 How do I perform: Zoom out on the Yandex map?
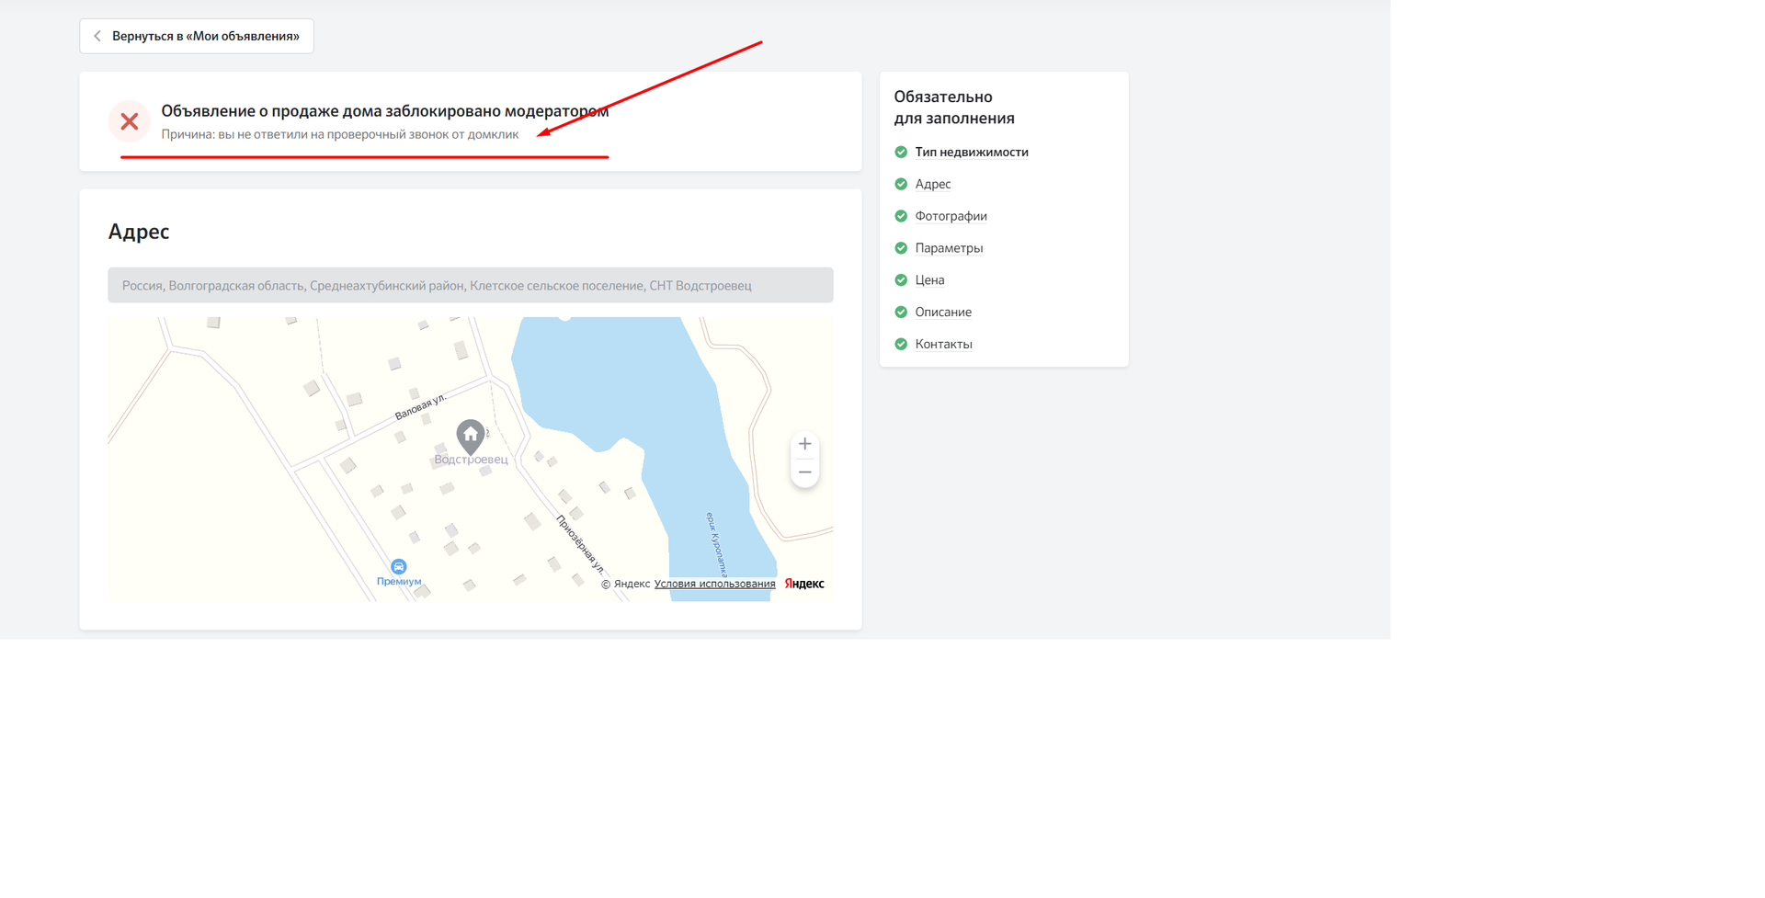click(x=804, y=472)
